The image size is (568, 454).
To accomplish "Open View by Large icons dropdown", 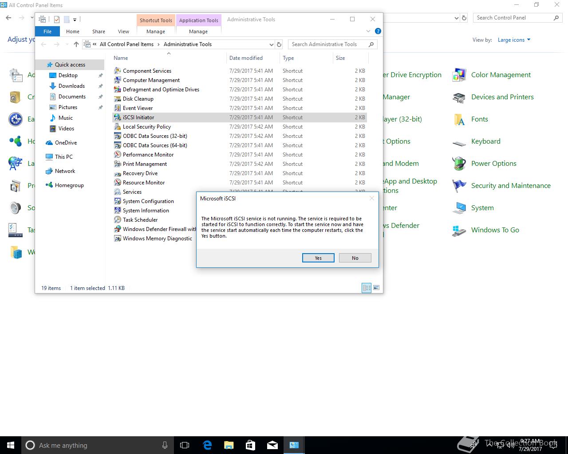I will pyautogui.click(x=514, y=40).
